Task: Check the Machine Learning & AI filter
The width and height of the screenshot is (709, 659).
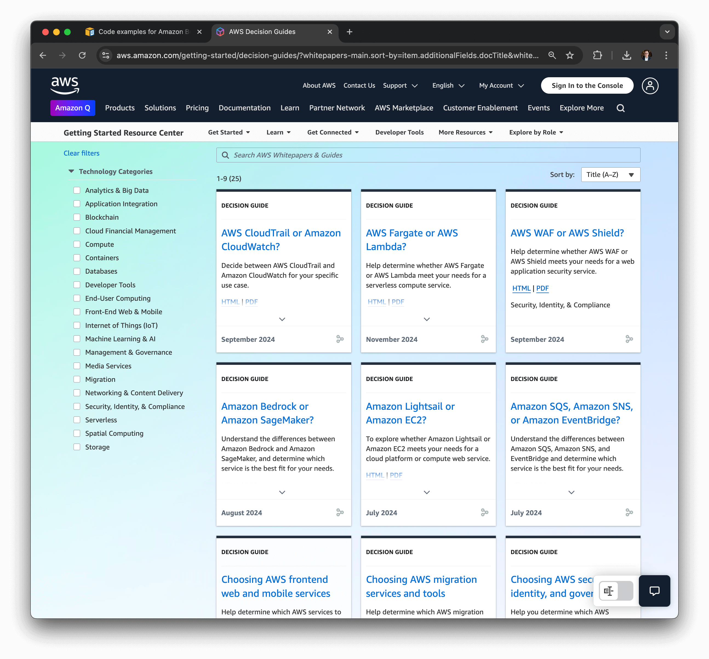Action: tap(77, 339)
